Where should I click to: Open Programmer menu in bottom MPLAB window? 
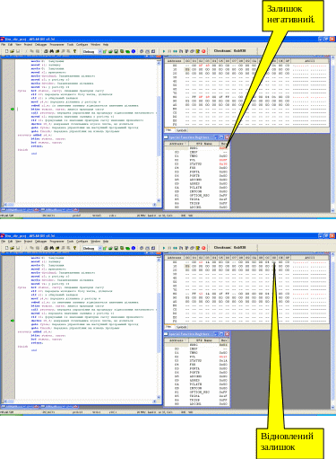click(x=56, y=242)
